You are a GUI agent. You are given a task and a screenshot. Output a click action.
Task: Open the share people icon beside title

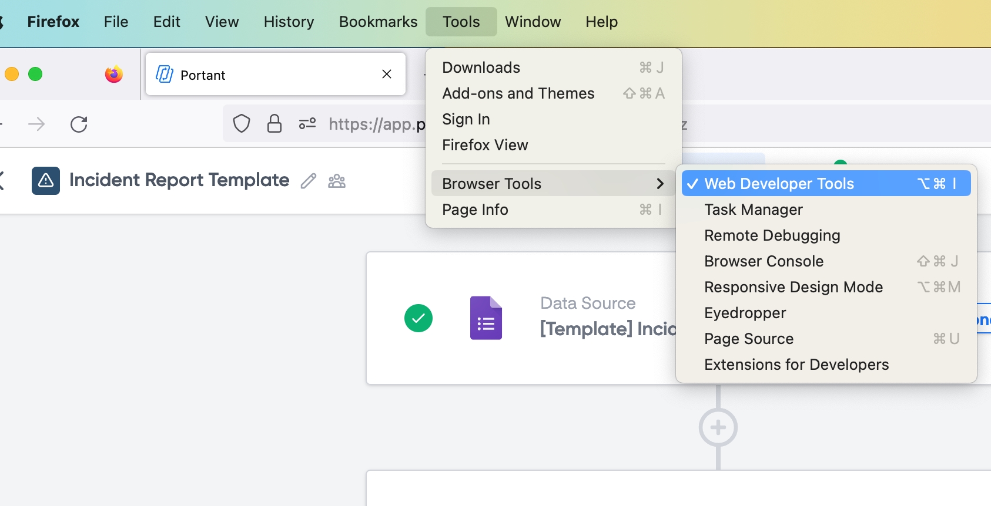[x=337, y=181]
